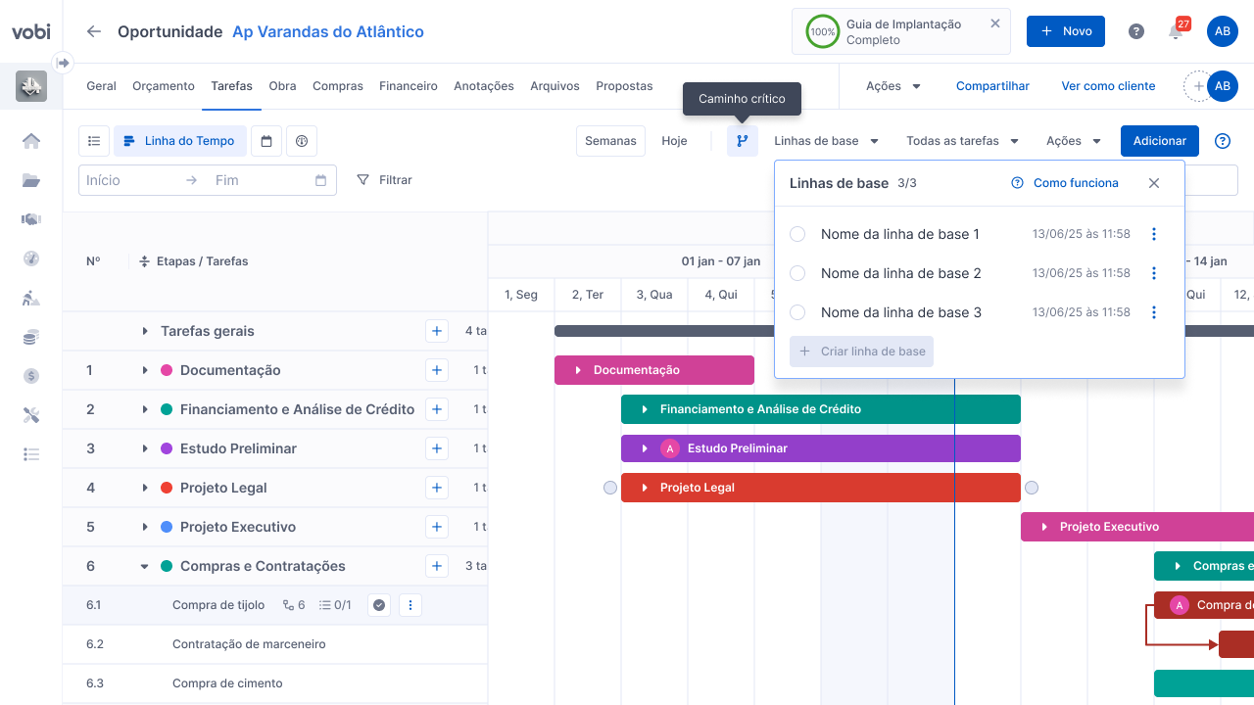Click the plus icon next to Documentação
The width and height of the screenshot is (1254, 705).
[437, 370]
